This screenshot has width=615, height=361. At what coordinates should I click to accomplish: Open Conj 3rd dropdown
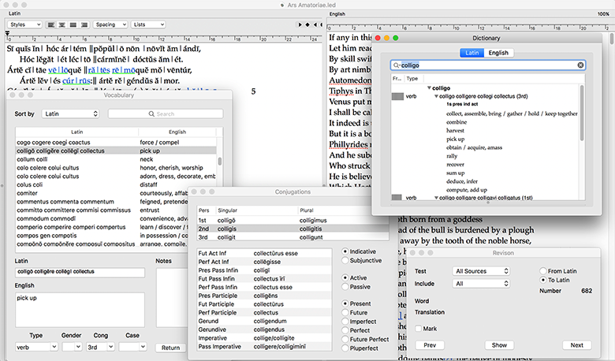(x=100, y=347)
